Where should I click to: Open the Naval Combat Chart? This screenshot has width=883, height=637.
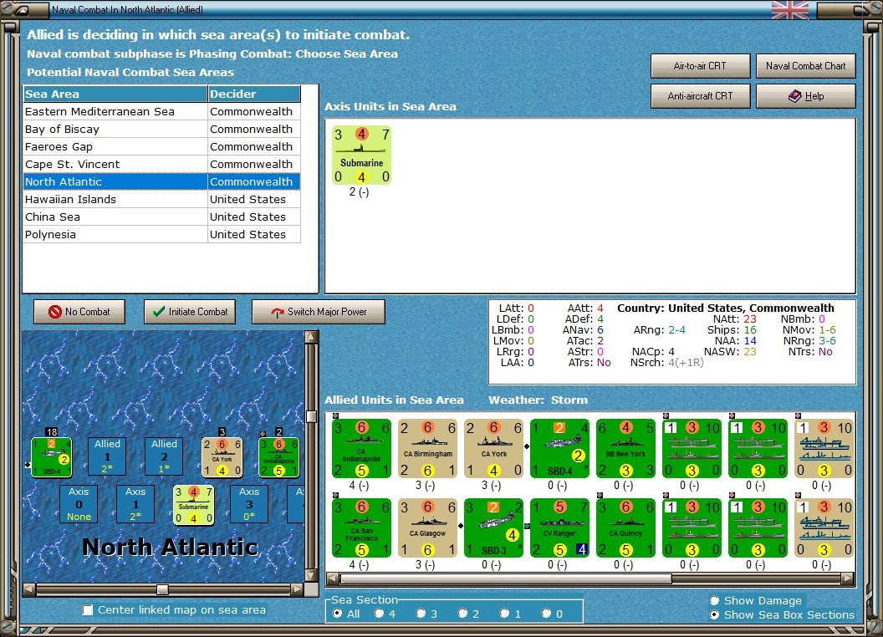tap(806, 66)
